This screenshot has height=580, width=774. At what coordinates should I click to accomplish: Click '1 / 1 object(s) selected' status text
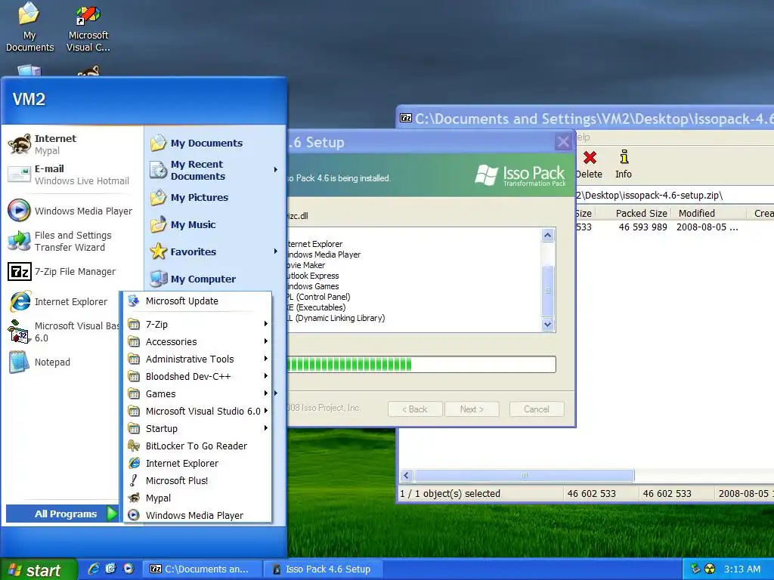(x=450, y=493)
